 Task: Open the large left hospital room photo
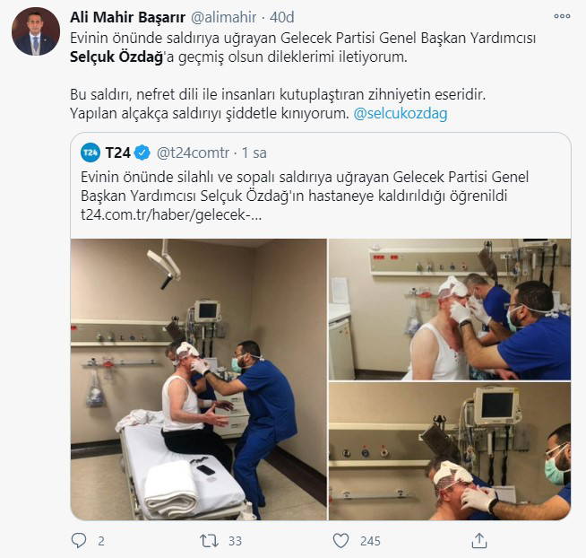(x=198, y=379)
